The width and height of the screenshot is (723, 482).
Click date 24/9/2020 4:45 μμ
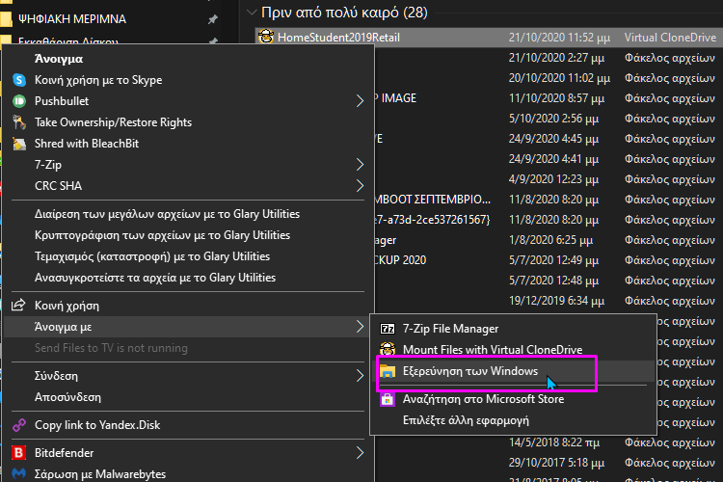click(x=553, y=139)
